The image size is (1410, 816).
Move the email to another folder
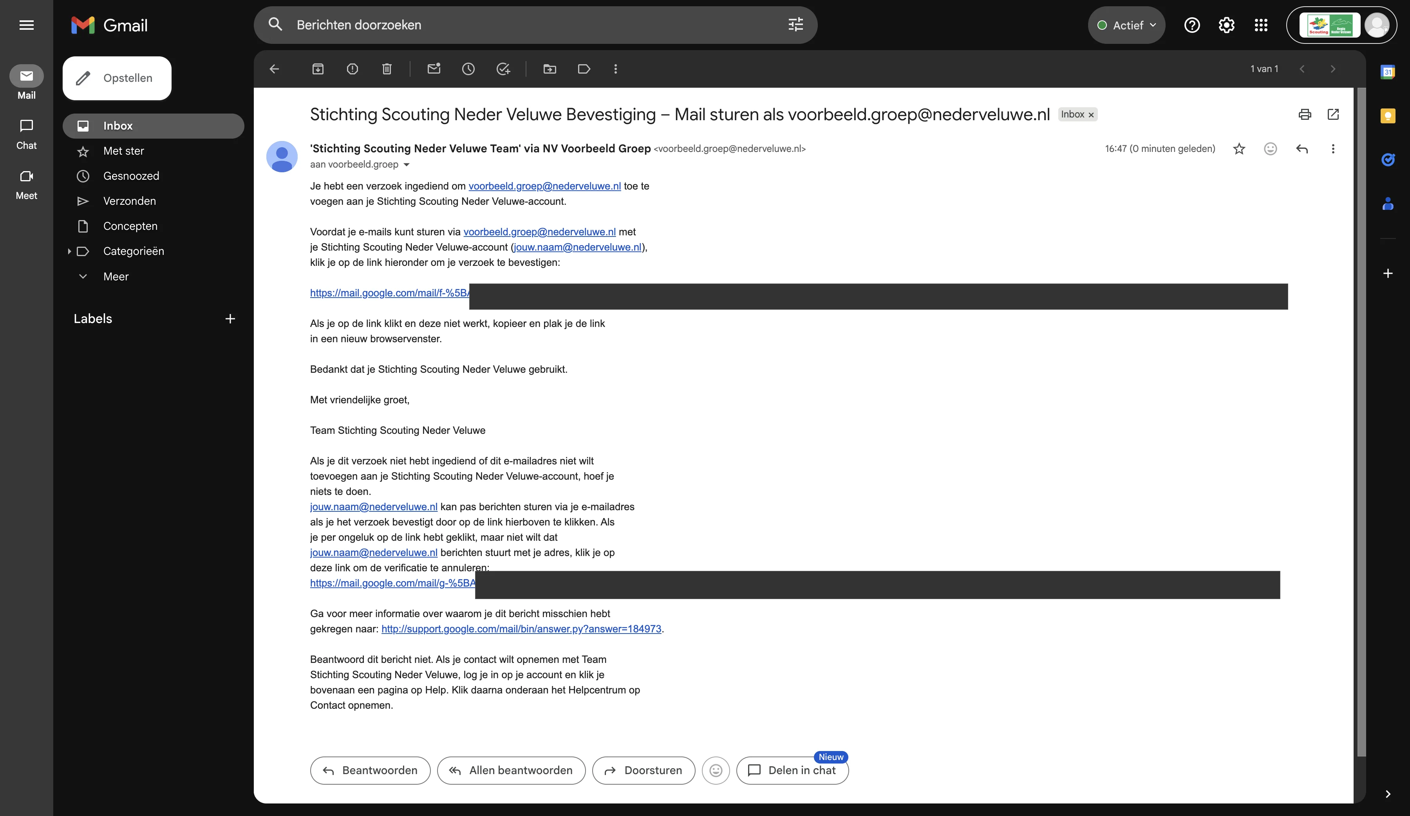550,69
